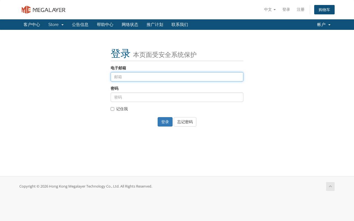Click 联系我们 in the navigation bar

(x=180, y=25)
